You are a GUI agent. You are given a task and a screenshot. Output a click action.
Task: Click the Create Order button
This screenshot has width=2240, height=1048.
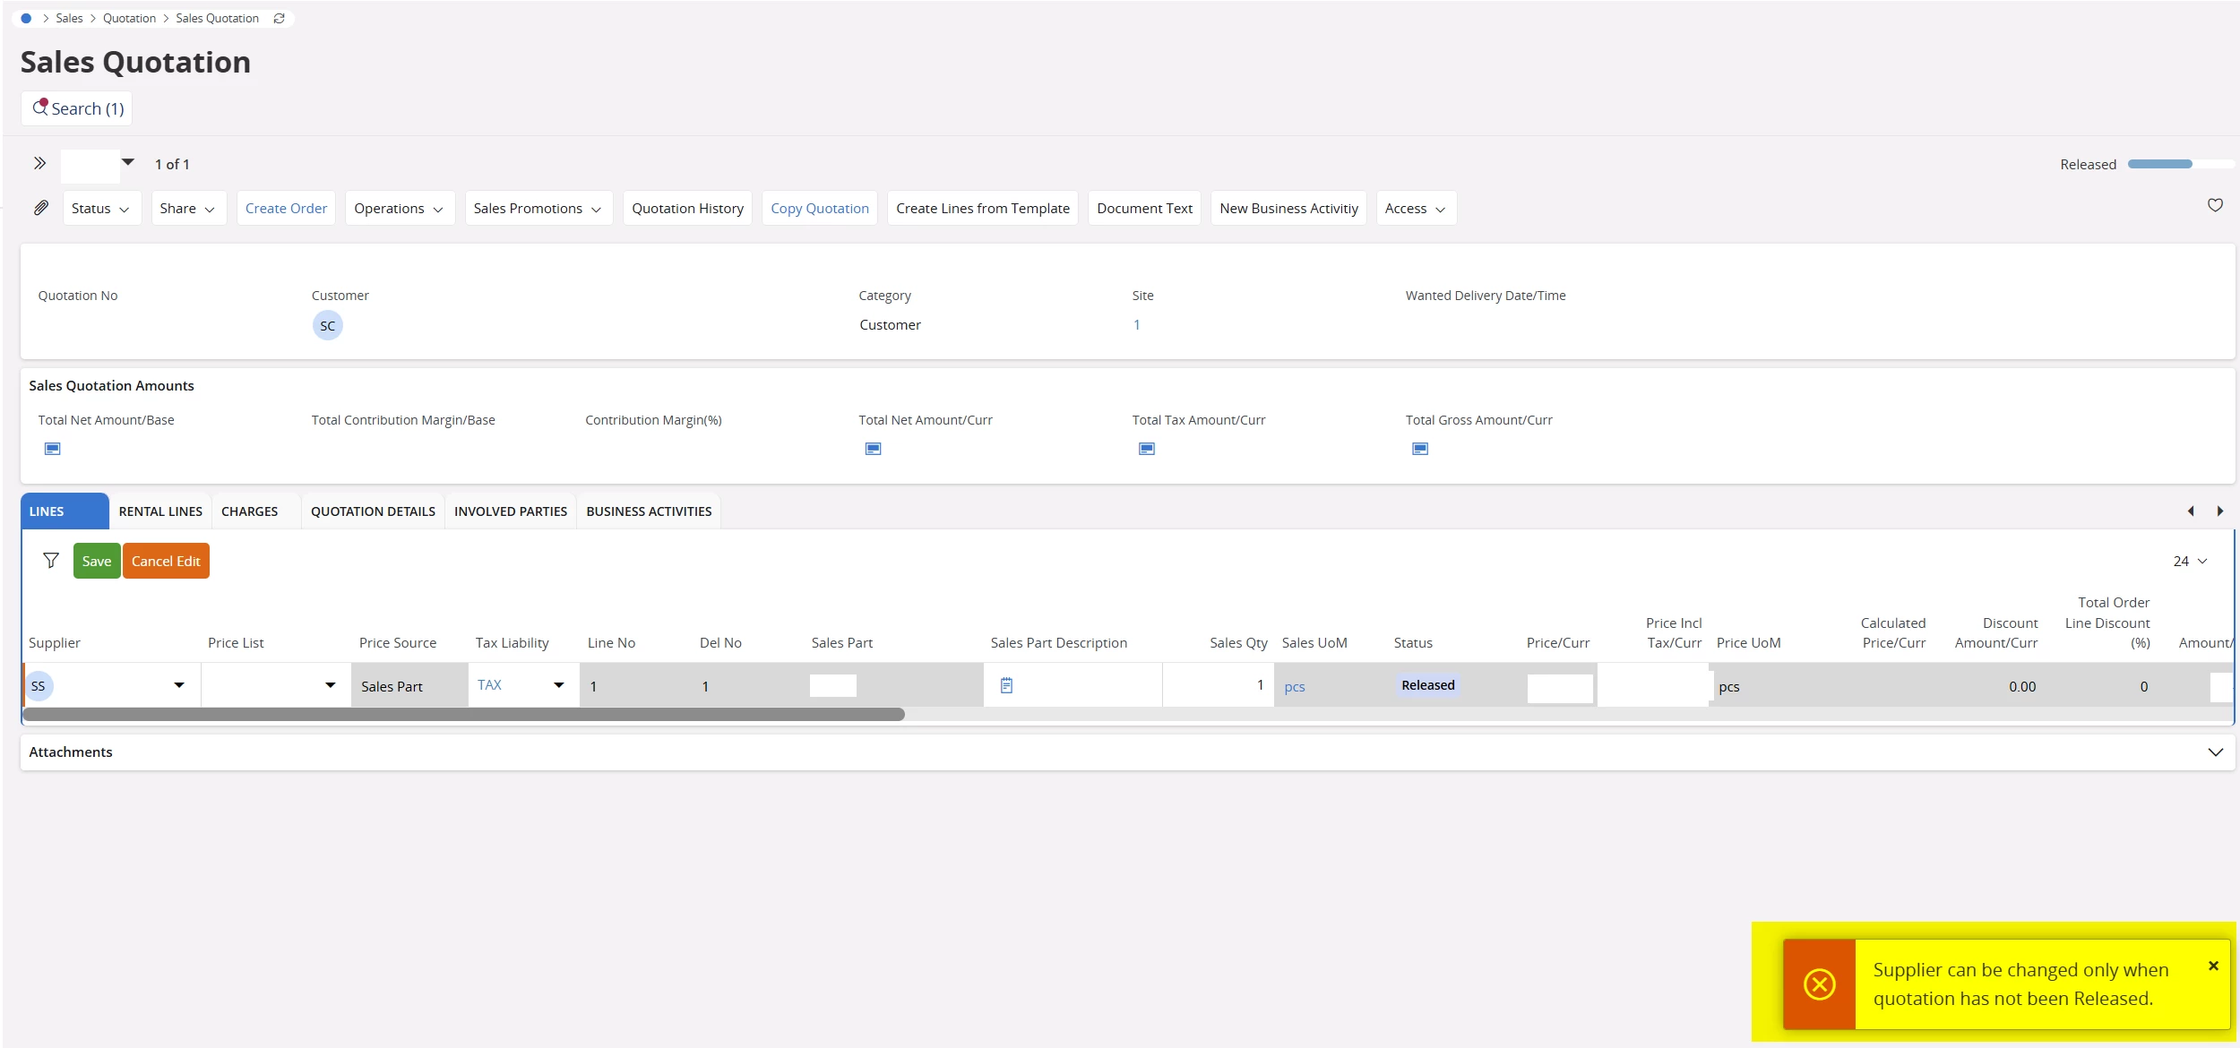(286, 208)
